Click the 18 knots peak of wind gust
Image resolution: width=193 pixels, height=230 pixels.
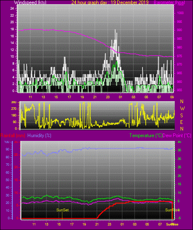coord(115,30)
